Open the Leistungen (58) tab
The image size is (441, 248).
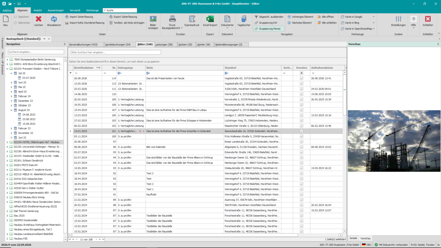pyautogui.click(x=164, y=44)
